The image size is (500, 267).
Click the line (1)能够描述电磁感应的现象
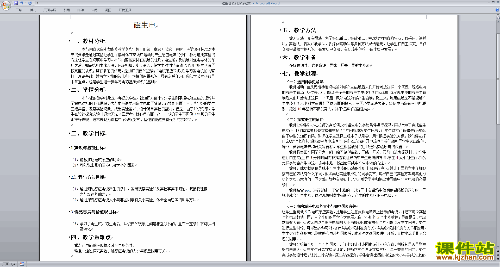(x=96, y=160)
